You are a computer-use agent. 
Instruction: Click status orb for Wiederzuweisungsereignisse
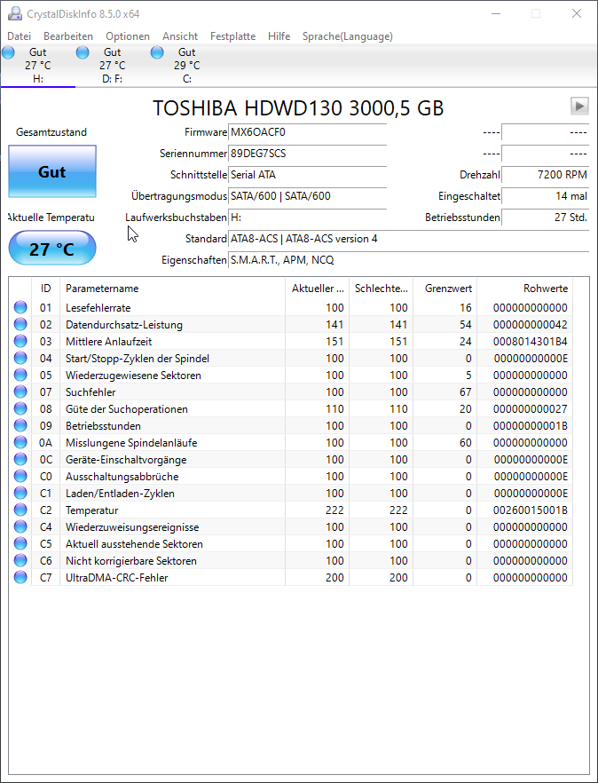tap(20, 526)
